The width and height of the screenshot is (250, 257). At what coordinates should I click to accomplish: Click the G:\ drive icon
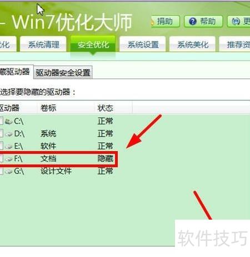click(x=9, y=171)
